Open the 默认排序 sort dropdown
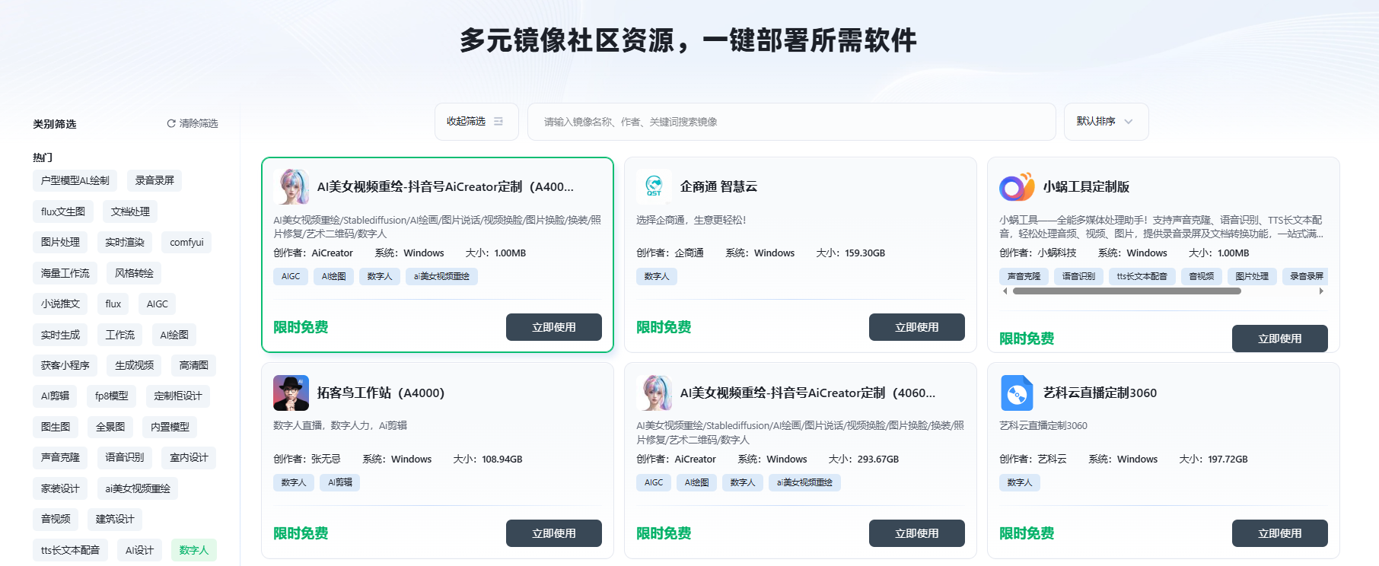This screenshot has width=1379, height=566. coord(1105,122)
